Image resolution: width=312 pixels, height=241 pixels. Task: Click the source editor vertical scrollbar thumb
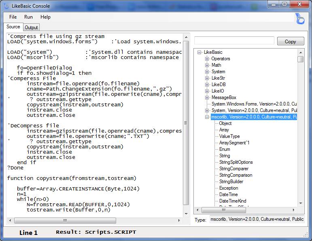[x=186, y=123]
